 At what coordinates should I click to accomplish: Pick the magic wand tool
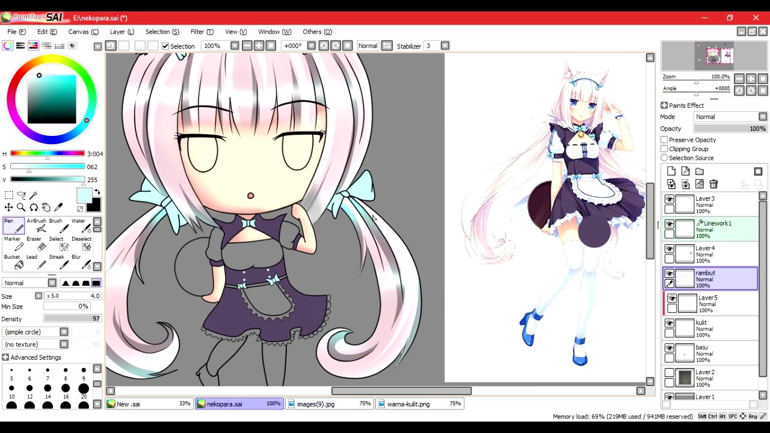[34, 195]
